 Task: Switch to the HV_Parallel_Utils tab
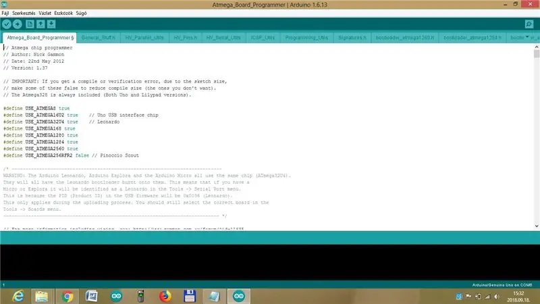(x=144, y=38)
